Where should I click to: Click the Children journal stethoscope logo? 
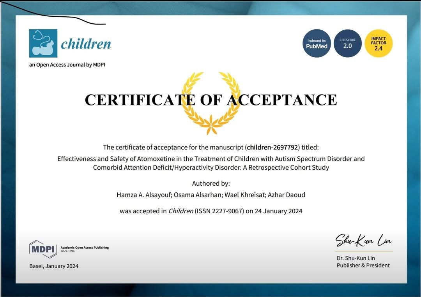43,43
